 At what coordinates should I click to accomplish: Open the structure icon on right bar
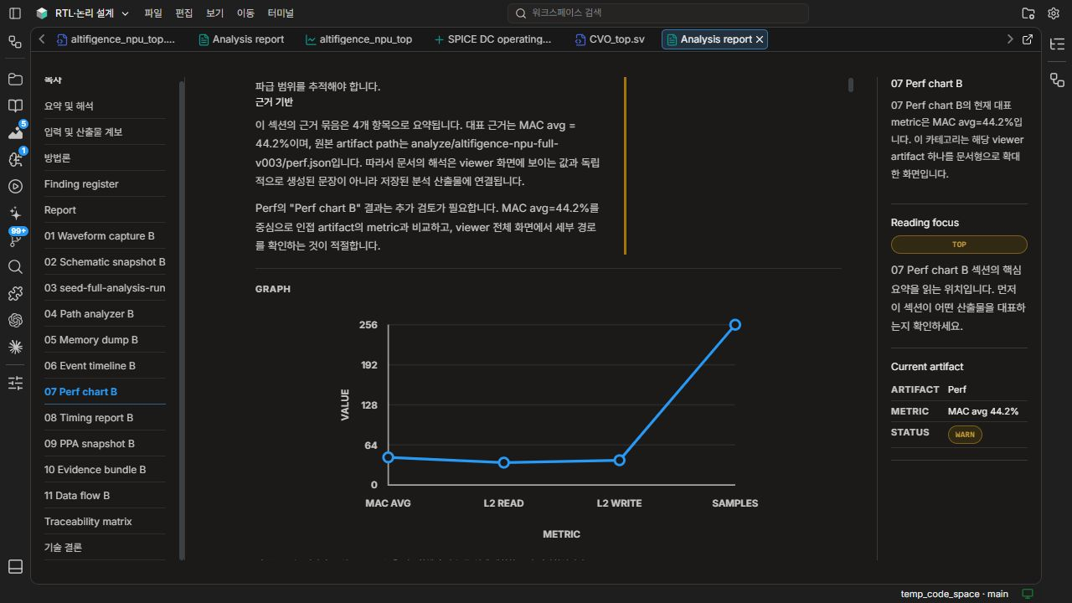pos(1057,80)
